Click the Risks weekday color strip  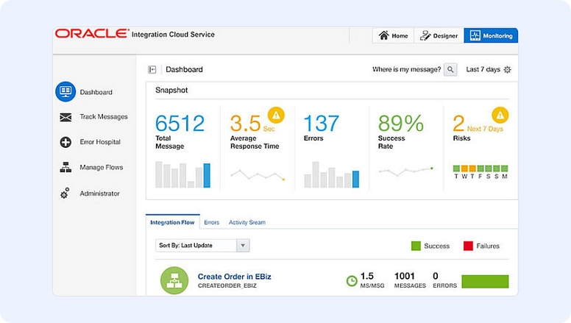480,168
